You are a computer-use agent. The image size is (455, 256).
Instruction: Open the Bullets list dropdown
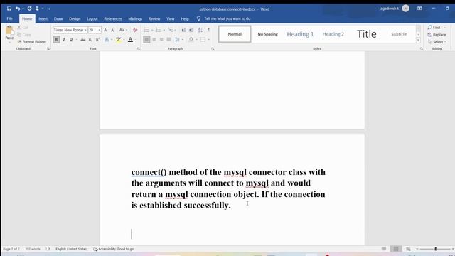(x=152, y=30)
